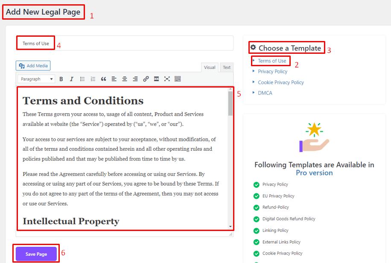Click the Linking Policy pro item
The image size is (391, 263).
(x=275, y=230)
